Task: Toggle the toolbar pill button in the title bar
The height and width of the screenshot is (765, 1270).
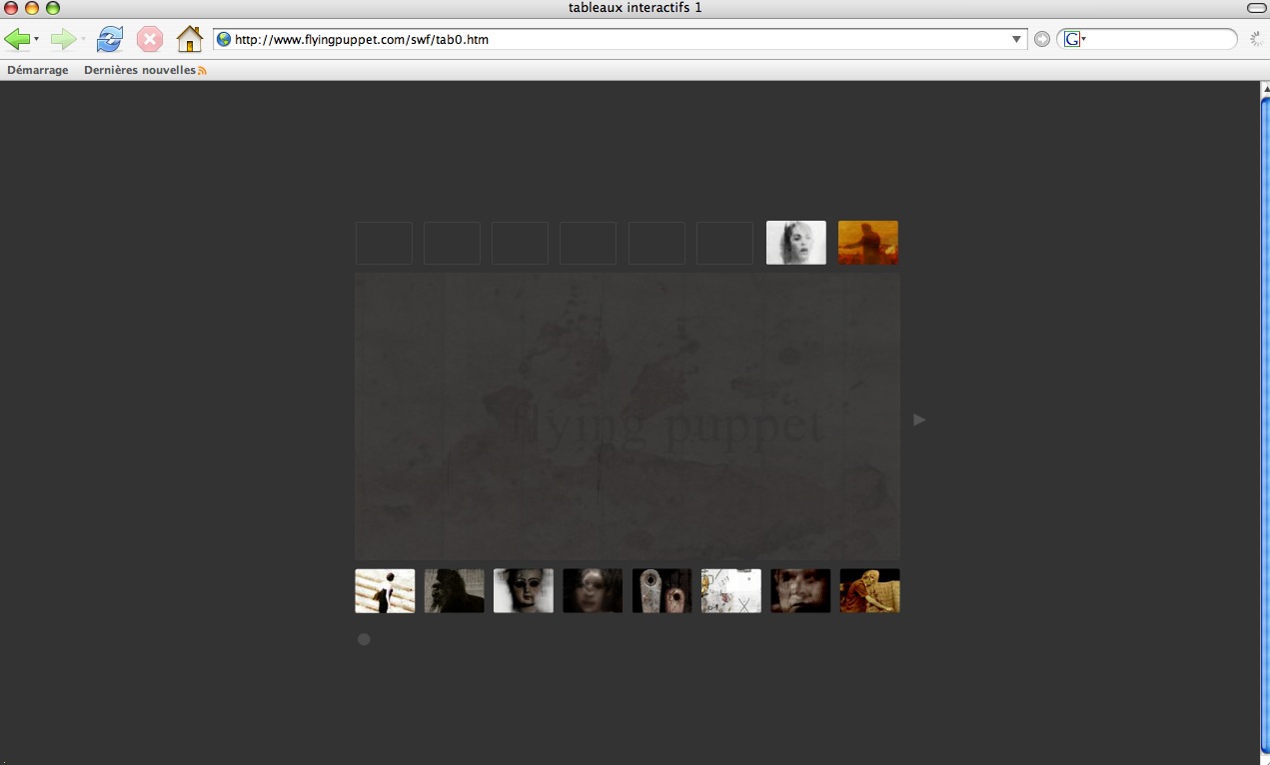Action: pos(1256,8)
